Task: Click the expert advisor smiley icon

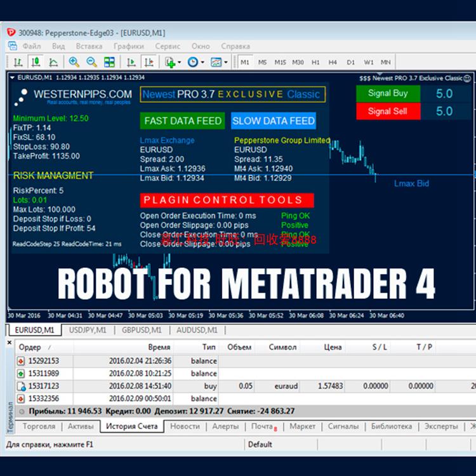Action: coord(468,79)
